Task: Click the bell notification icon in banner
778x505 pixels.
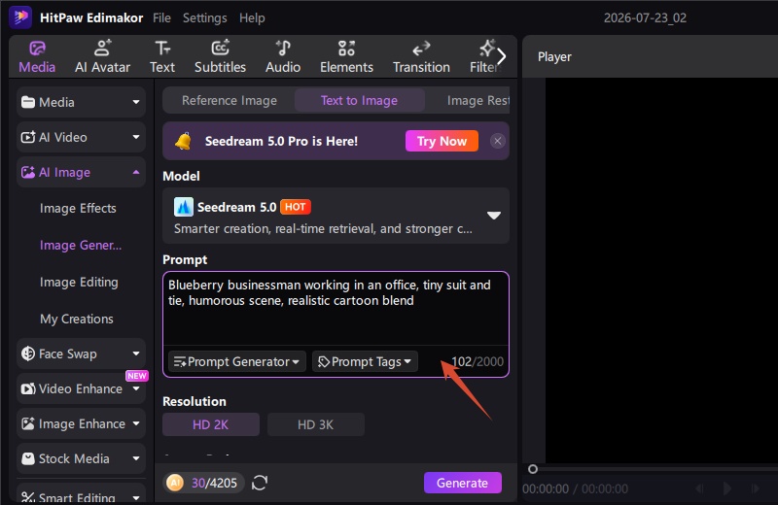Action: click(183, 141)
